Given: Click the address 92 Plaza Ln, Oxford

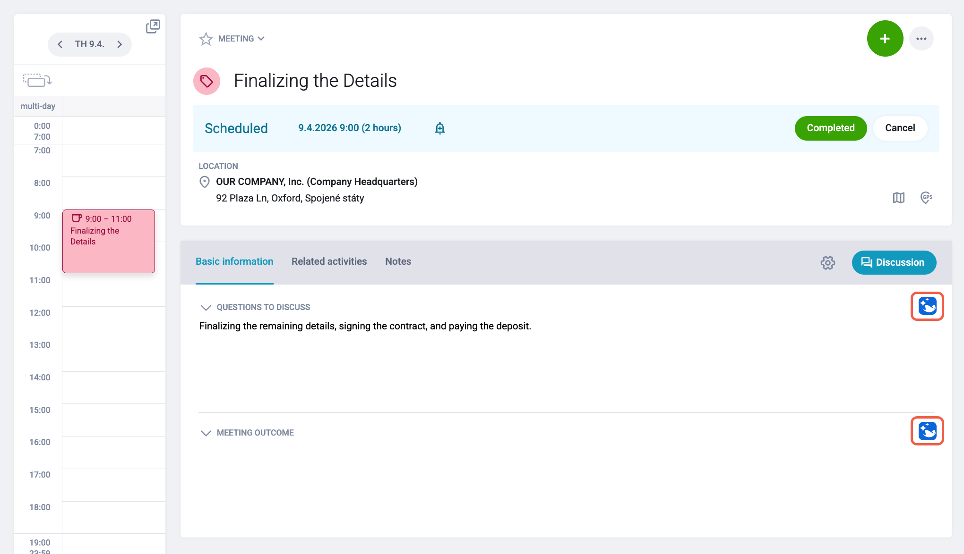Looking at the screenshot, I should (x=290, y=198).
